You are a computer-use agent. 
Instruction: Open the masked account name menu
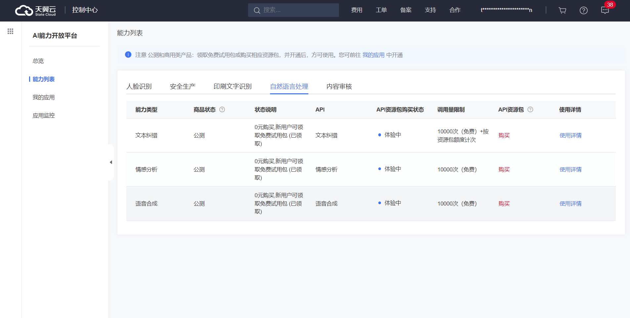506,10
